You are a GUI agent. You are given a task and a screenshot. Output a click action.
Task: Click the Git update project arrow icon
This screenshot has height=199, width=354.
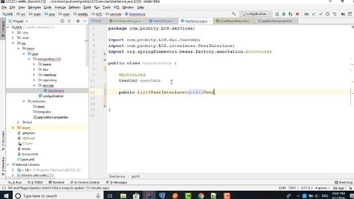(x=314, y=14)
